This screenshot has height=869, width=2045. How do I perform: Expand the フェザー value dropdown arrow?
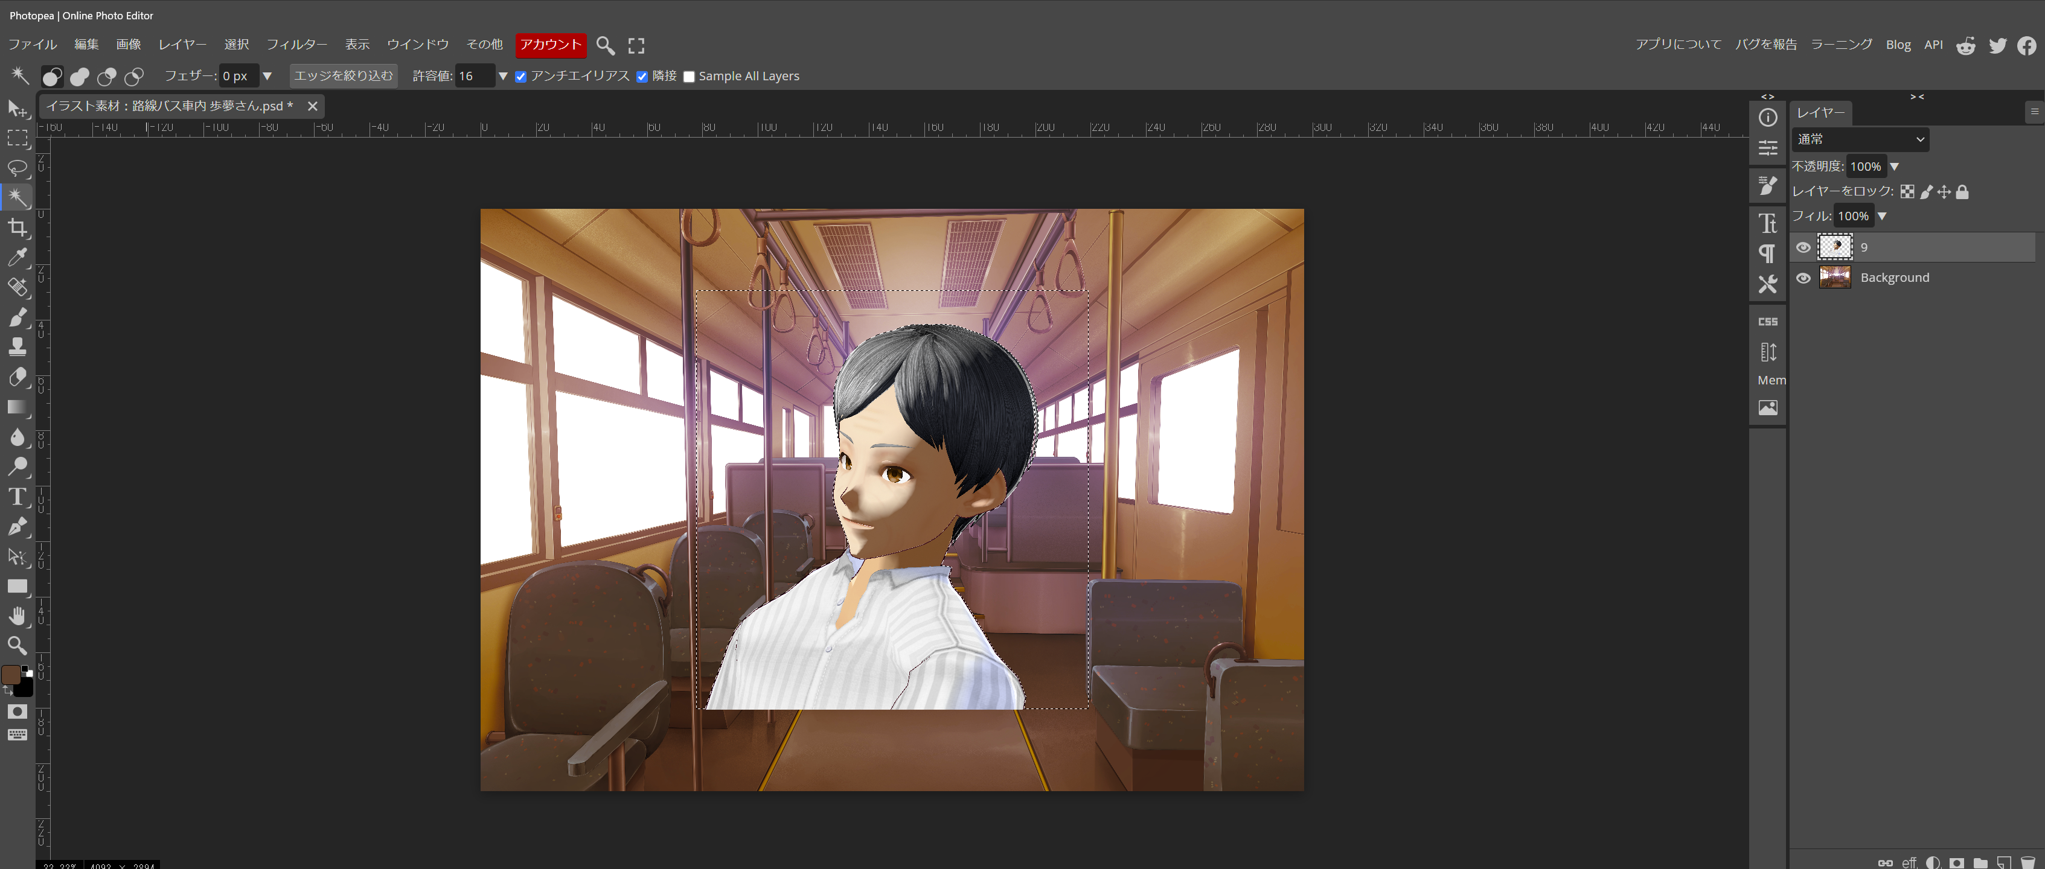(x=267, y=76)
